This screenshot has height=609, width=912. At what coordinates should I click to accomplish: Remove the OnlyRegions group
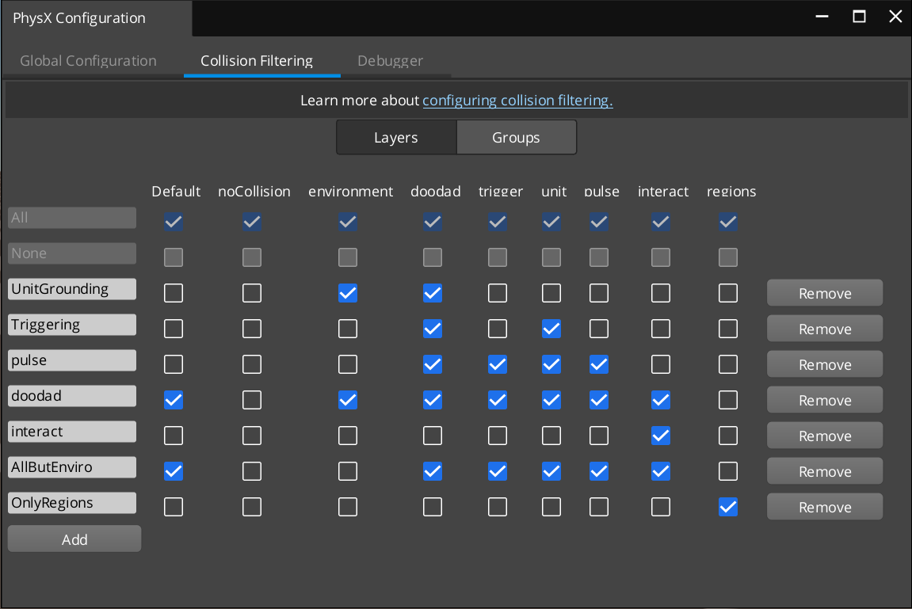point(824,507)
